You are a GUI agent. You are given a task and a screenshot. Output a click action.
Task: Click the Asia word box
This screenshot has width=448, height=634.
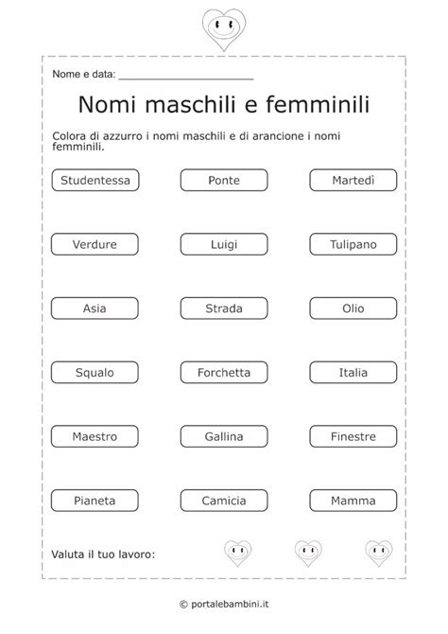tap(95, 308)
